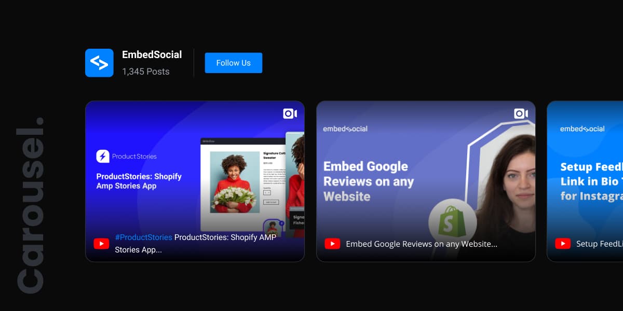
Task: Click the YouTube play icon on the ProductStories card
Action: click(x=102, y=243)
